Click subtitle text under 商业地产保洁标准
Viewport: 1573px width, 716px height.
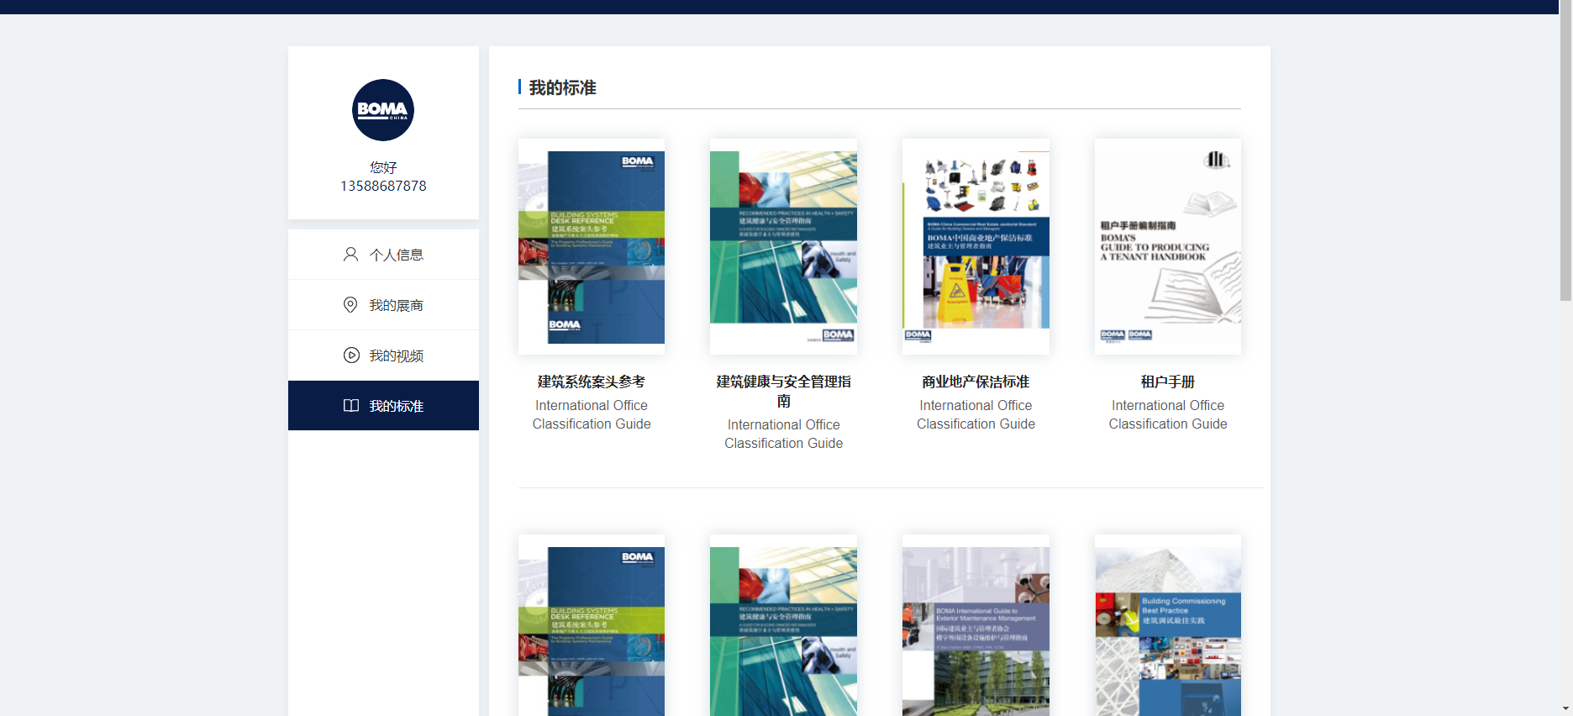coord(976,414)
